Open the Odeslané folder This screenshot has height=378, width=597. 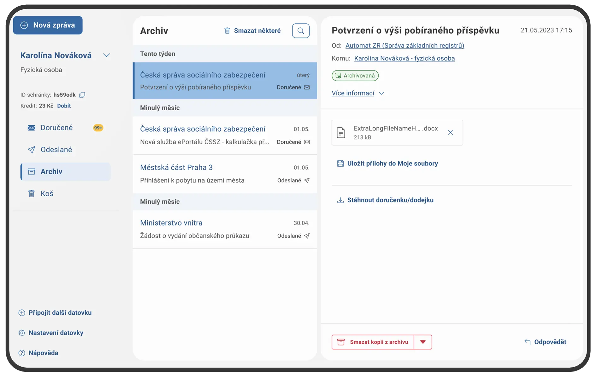coord(56,150)
